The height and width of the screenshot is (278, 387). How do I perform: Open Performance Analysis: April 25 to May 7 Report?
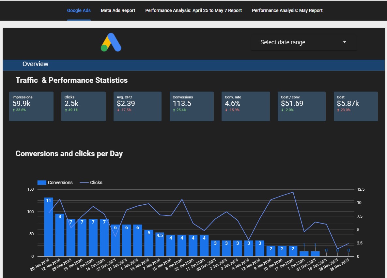click(x=193, y=10)
